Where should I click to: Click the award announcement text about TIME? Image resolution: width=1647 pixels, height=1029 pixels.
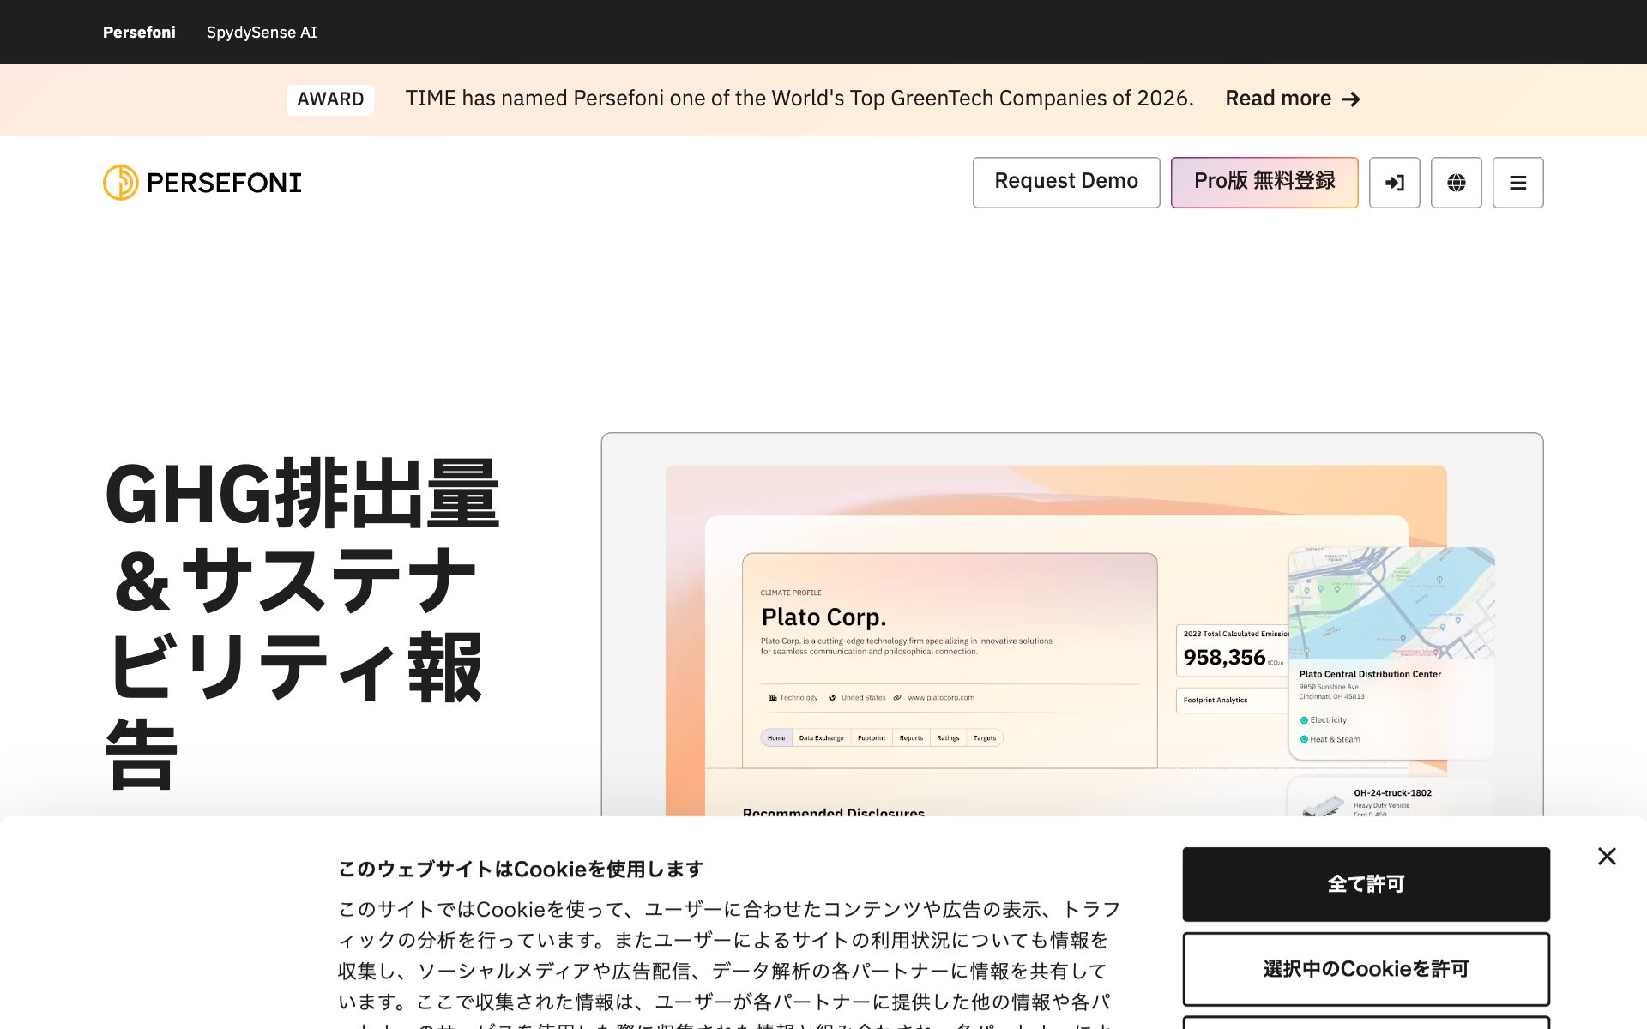tap(799, 99)
